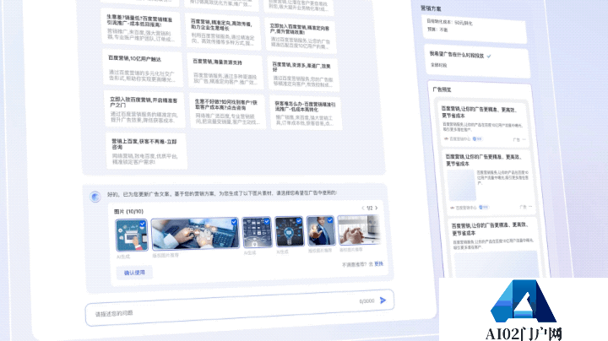Click the verified badge in the second ad preview card
This screenshot has height=341, width=608.
[484, 208]
